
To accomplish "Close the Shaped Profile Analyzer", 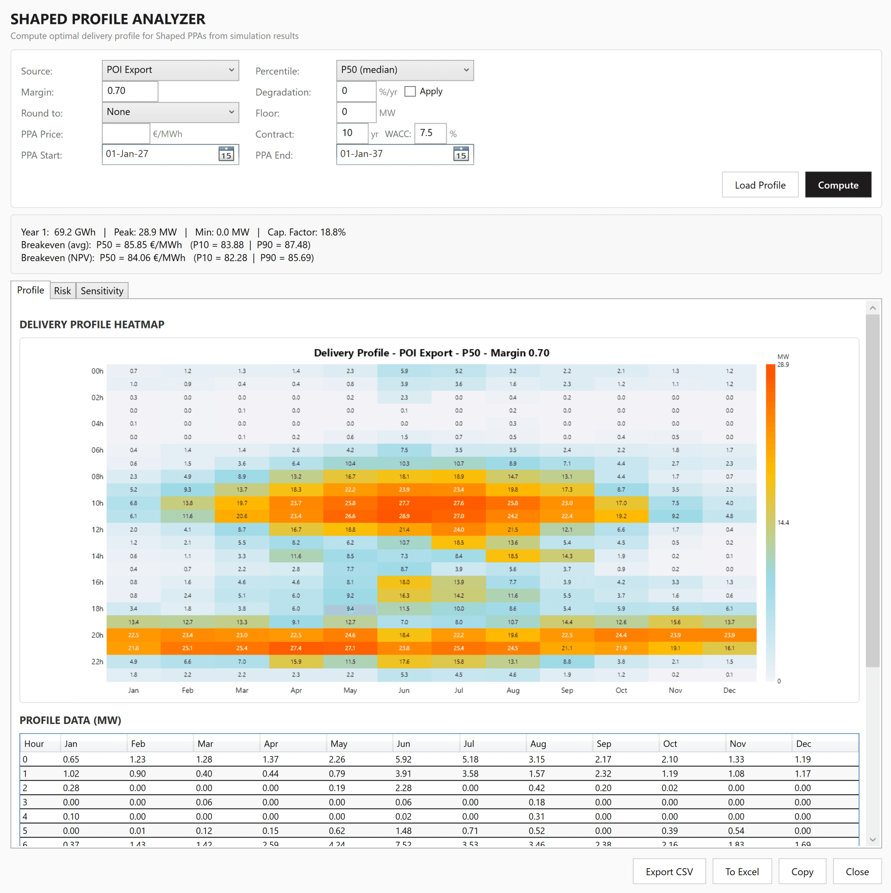I will coord(857,871).
